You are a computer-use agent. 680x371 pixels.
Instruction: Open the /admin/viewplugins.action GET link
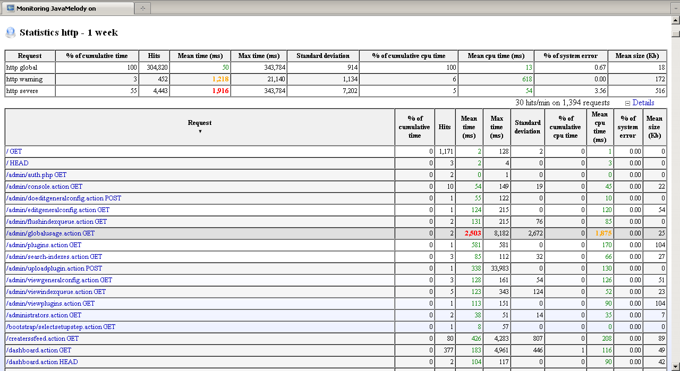(50, 303)
